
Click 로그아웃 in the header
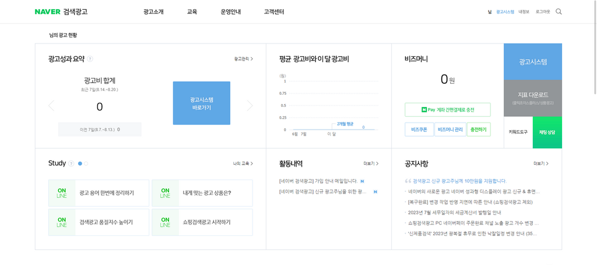click(543, 12)
